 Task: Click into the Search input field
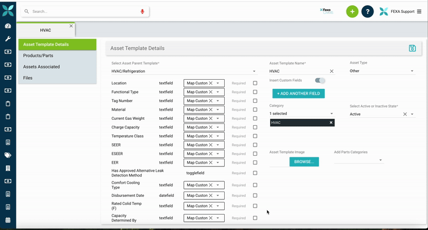click(85, 11)
